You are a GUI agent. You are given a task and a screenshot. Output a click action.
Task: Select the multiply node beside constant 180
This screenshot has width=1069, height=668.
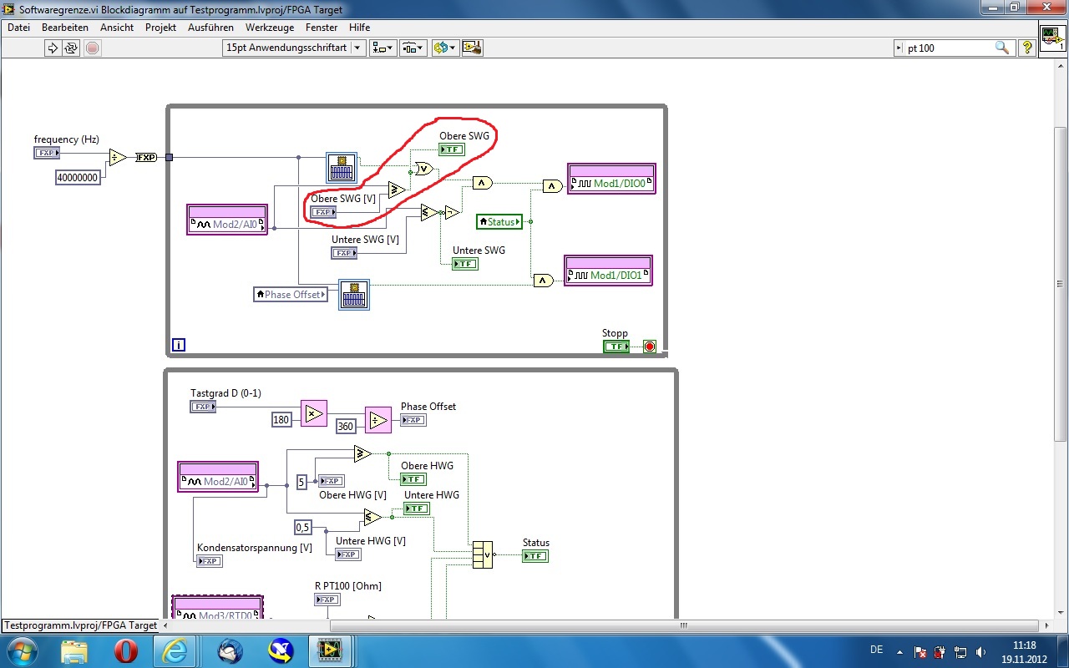pos(313,414)
